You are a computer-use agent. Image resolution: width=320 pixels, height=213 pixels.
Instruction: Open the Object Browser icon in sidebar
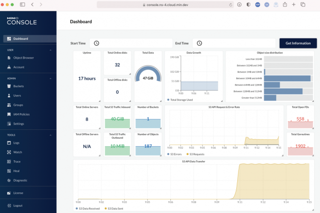(x=8, y=58)
